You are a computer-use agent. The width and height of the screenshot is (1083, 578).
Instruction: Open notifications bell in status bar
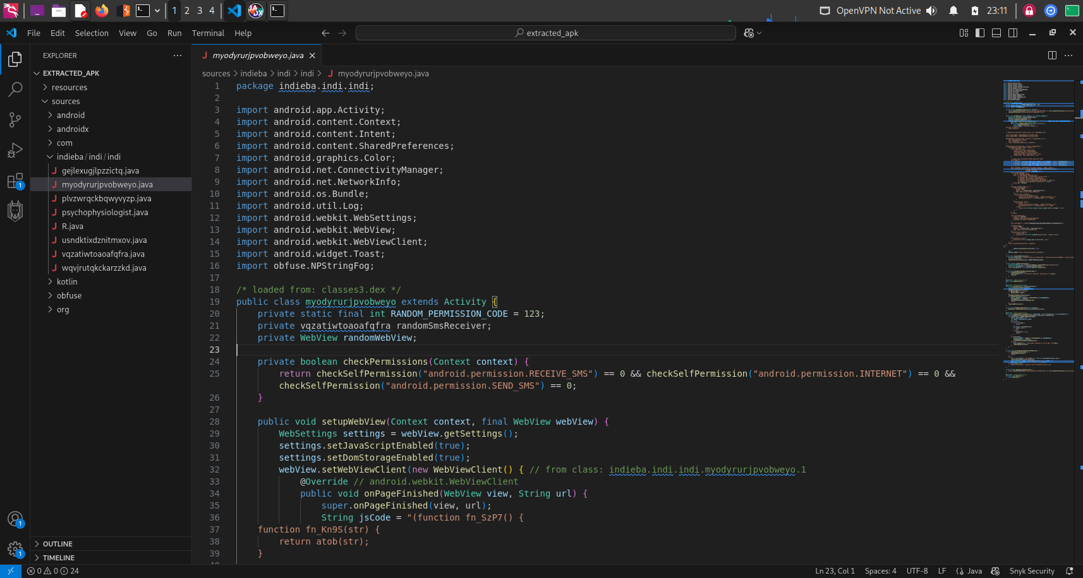tap(1070, 571)
